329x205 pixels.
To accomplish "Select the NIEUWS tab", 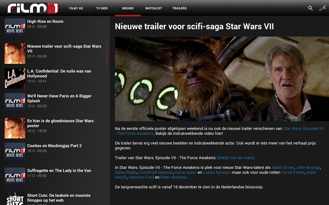I will click(x=128, y=8).
